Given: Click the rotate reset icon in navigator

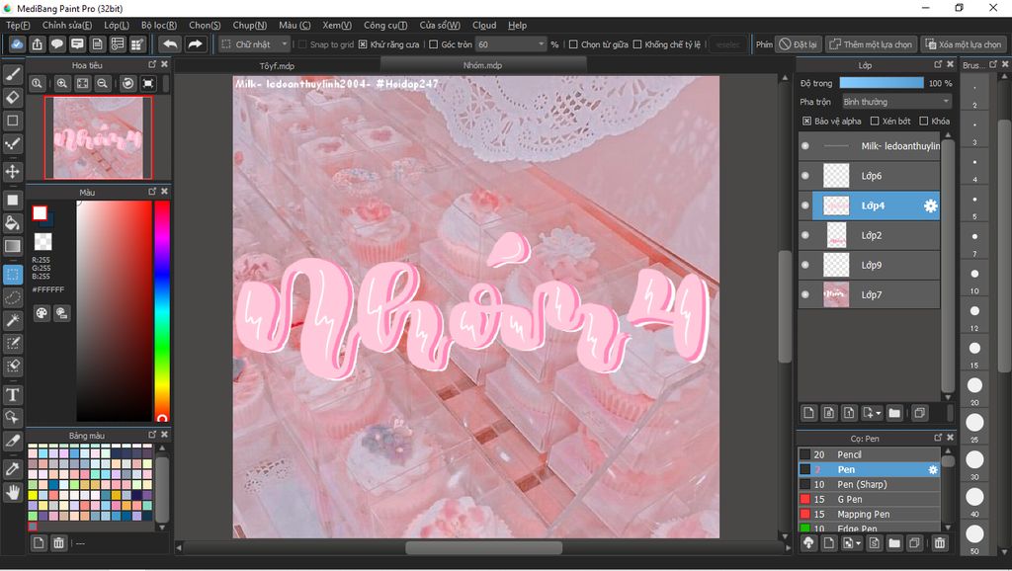Looking at the screenshot, I should 127,83.
